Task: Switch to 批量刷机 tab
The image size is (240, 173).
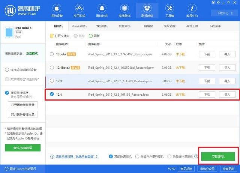Action: point(124,26)
